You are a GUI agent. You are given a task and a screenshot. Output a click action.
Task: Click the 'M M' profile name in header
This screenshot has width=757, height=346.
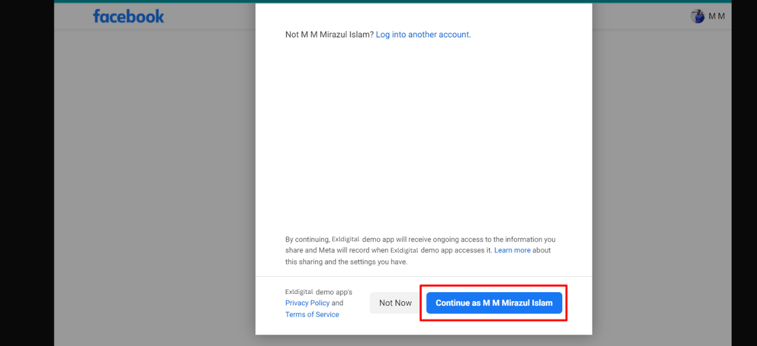click(717, 16)
